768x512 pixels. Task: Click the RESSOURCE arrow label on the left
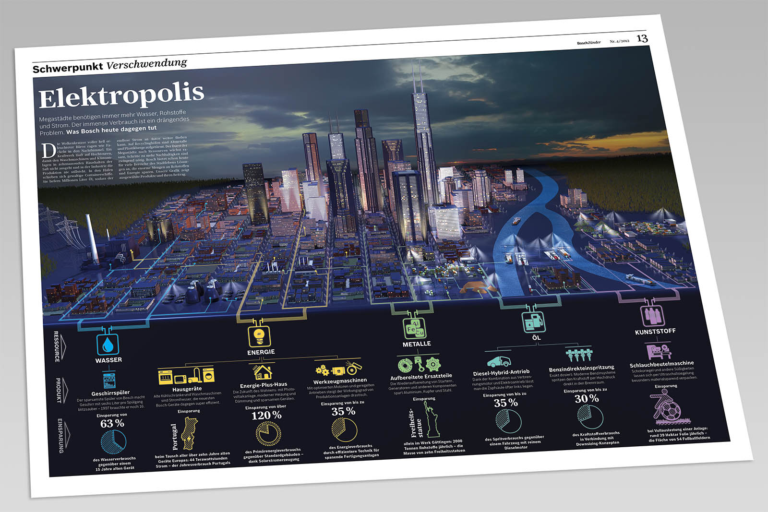point(59,346)
